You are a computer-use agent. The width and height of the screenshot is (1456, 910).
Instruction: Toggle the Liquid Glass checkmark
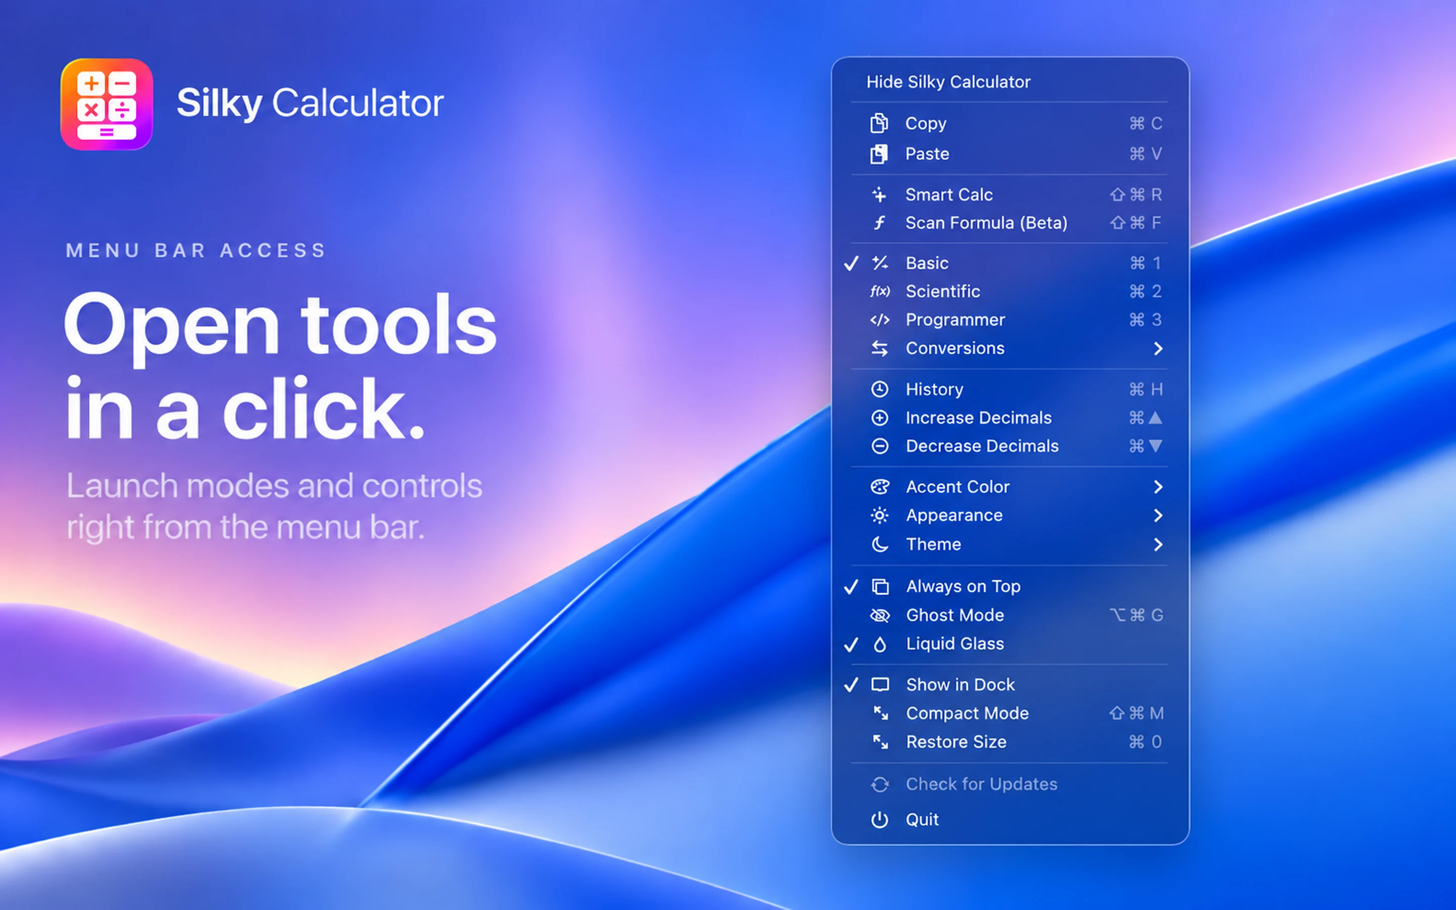tap(851, 644)
